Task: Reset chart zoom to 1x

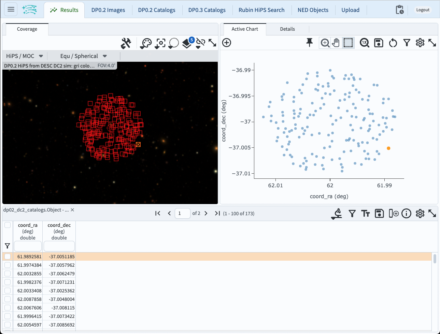Action: [x=365, y=43]
